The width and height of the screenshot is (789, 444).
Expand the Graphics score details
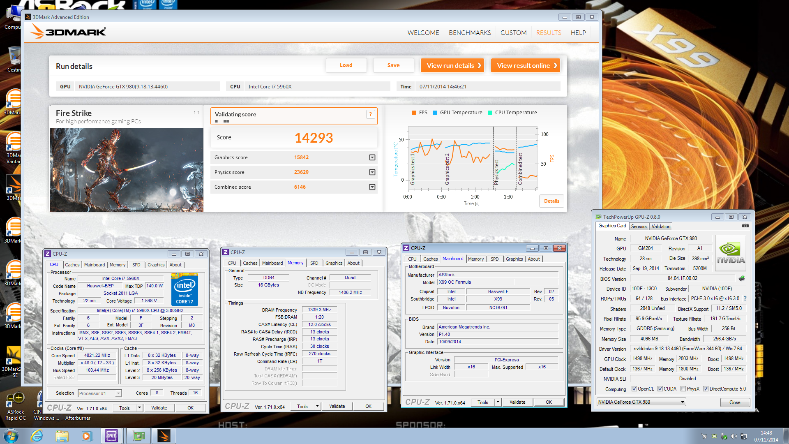(x=372, y=157)
